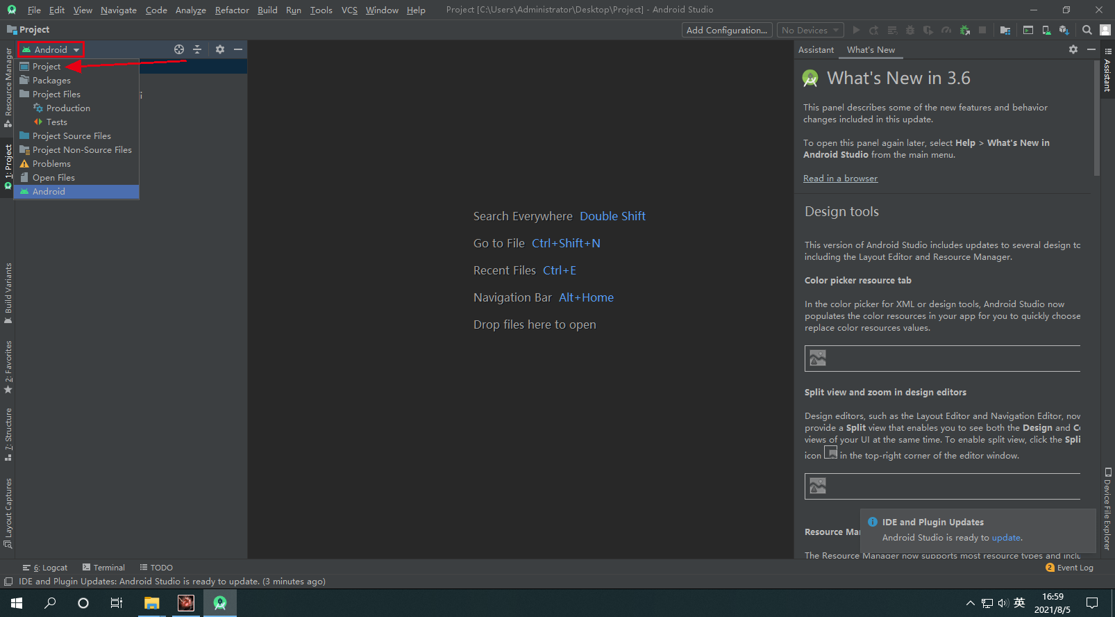Open the VCS menu

click(349, 10)
